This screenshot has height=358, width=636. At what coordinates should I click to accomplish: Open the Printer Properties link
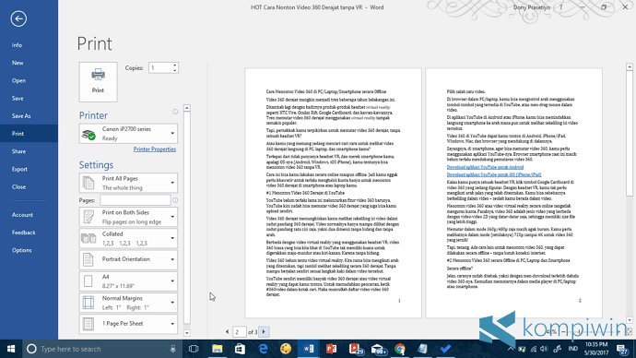tap(155, 149)
